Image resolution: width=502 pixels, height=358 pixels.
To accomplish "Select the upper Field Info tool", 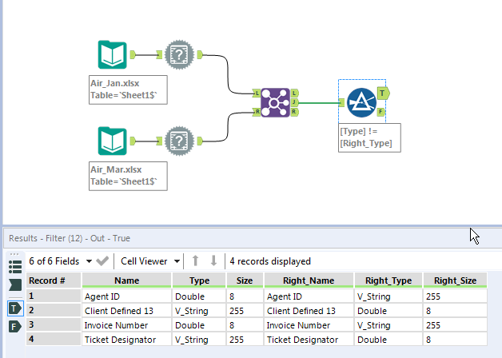I will 179,54.
